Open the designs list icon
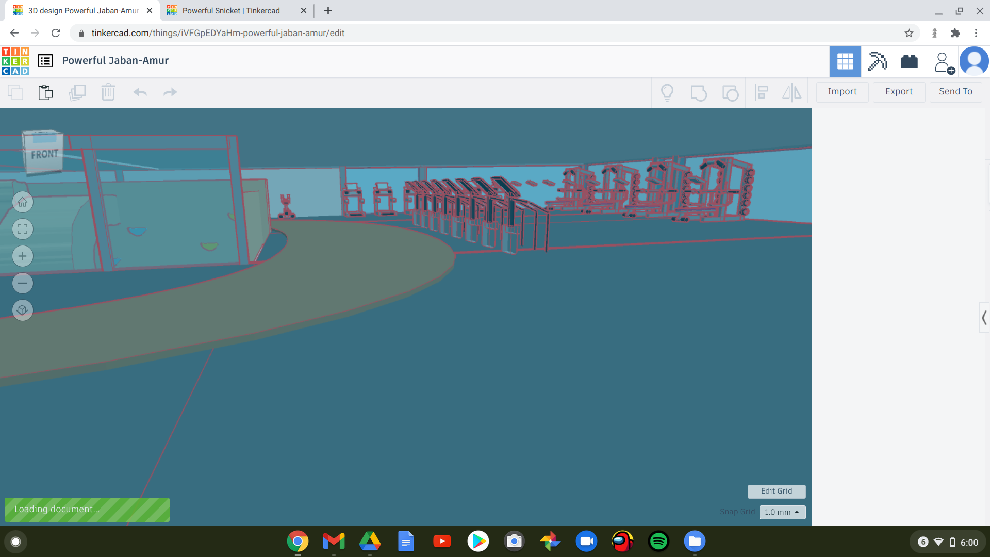 pyautogui.click(x=45, y=61)
